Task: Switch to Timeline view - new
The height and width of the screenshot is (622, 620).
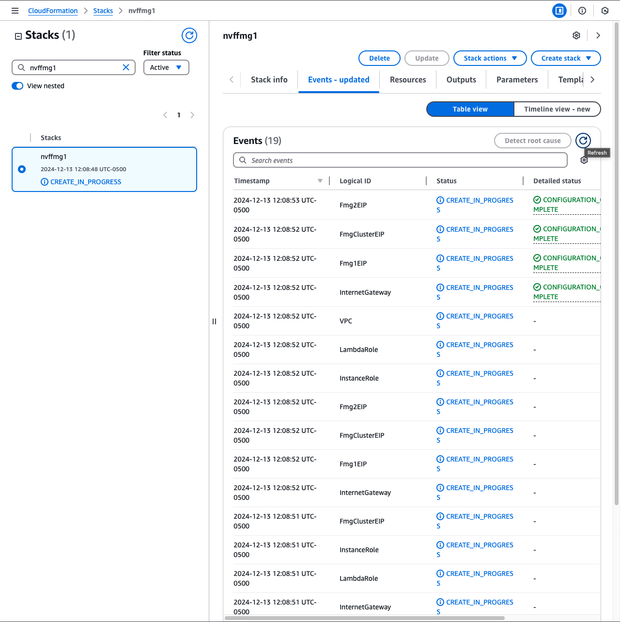Action: pos(557,109)
